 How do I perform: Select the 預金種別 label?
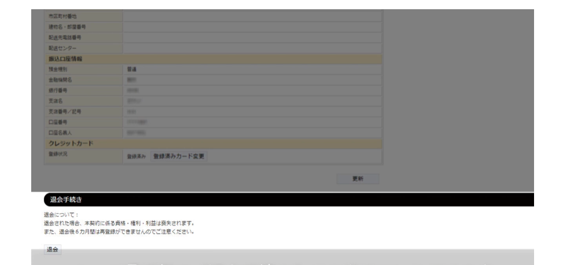[x=58, y=69]
